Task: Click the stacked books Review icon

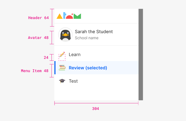Action: (x=62, y=68)
